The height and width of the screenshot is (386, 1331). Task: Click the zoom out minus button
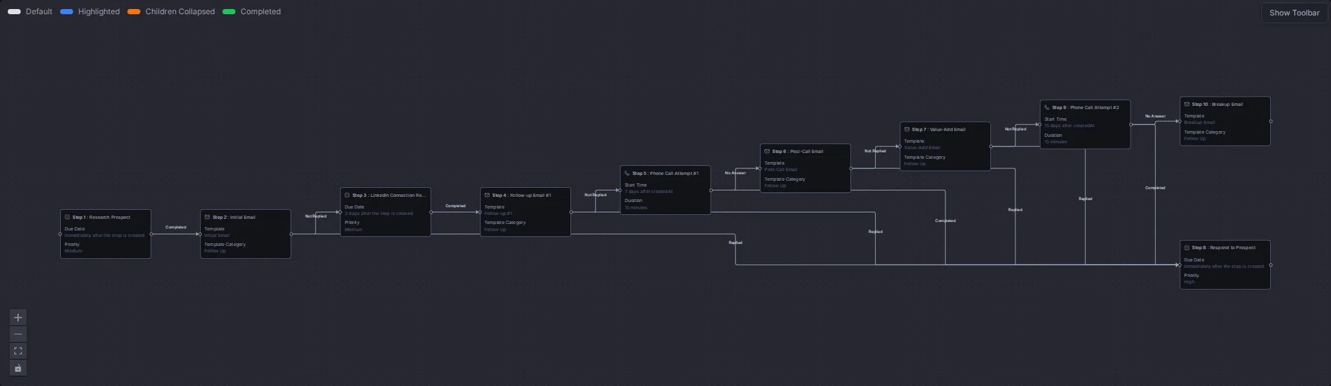tap(18, 334)
